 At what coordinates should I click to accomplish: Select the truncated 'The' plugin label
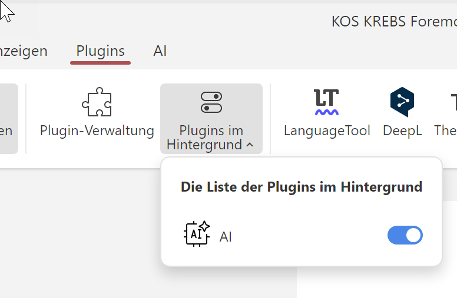445,130
